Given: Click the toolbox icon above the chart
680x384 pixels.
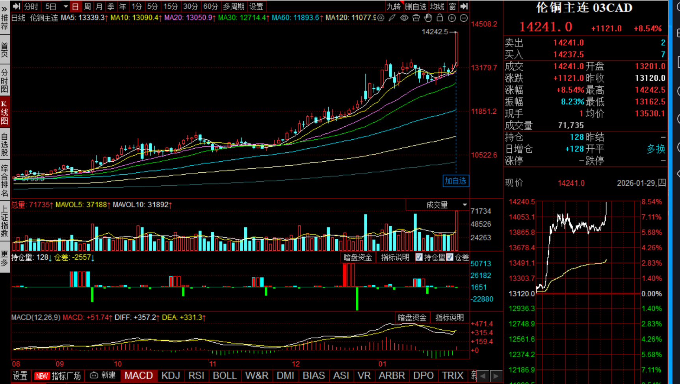Looking at the screenshot, I should point(416,18).
